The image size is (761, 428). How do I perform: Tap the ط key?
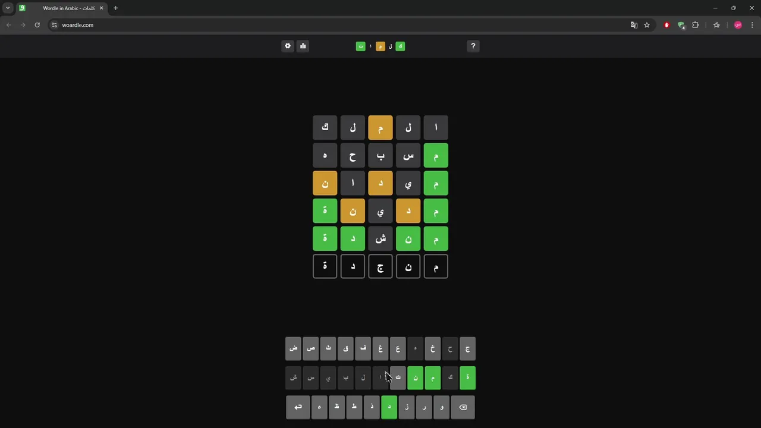(354, 407)
